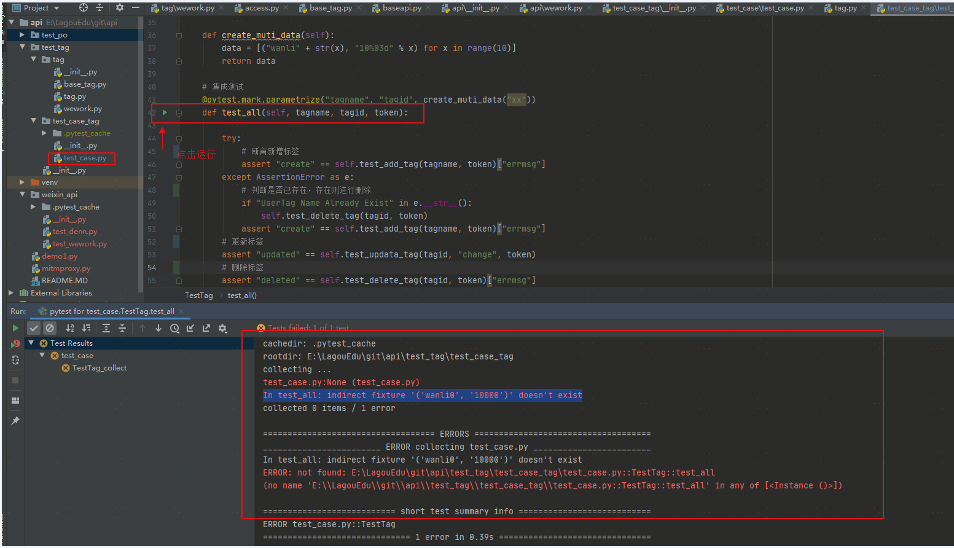Collapse the weixin_api folder
Screen dimensions: 954x548
pos(22,195)
